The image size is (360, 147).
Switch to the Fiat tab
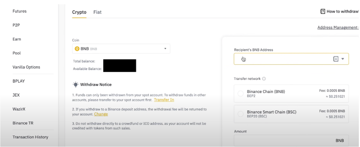coord(97,12)
